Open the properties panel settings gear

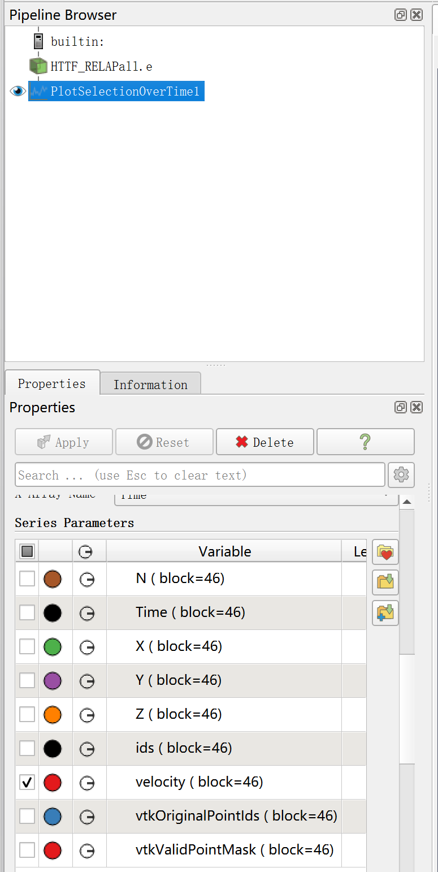pyautogui.click(x=401, y=475)
